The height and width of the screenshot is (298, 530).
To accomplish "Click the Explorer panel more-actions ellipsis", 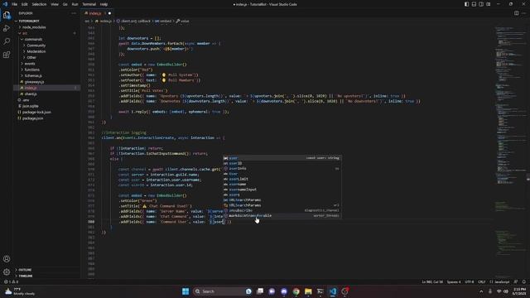I will coord(74,13).
